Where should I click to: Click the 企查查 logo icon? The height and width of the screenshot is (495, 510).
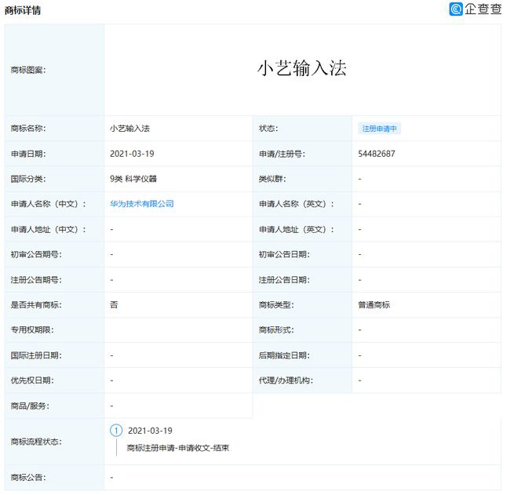(x=456, y=9)
